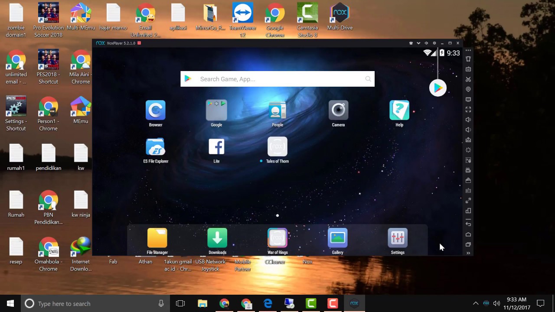Open keyboard control in Nox sidebar
Viewport: 555px width, 312px height.
(x=468, y=69)
